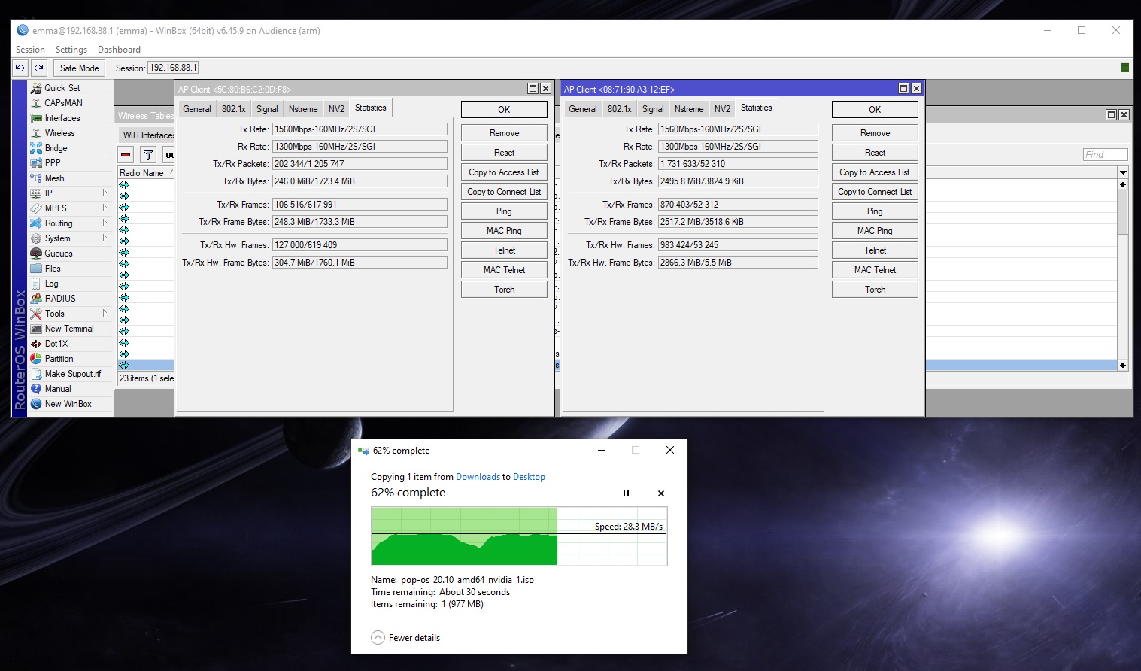Open RADIUS in the sidebar
The height and width of the screenshot is (671, 1141).
(60, 299)
